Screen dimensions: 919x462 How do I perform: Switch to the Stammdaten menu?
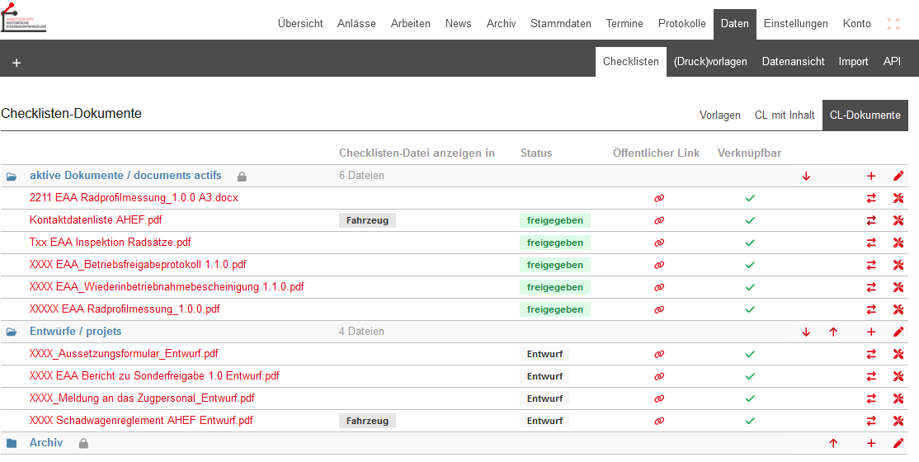tap(560, 24)
